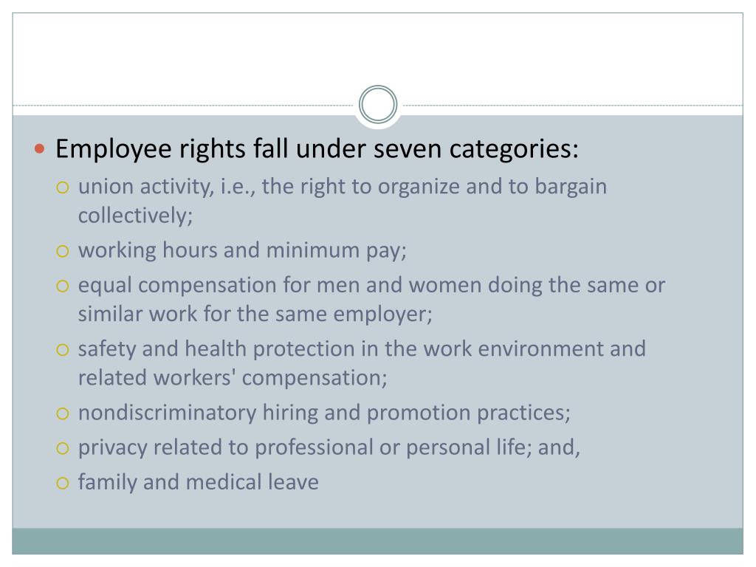This screenshot has width=756, height=567.
Task: Click the bullet next to working hours
Action: click(63, 251)
